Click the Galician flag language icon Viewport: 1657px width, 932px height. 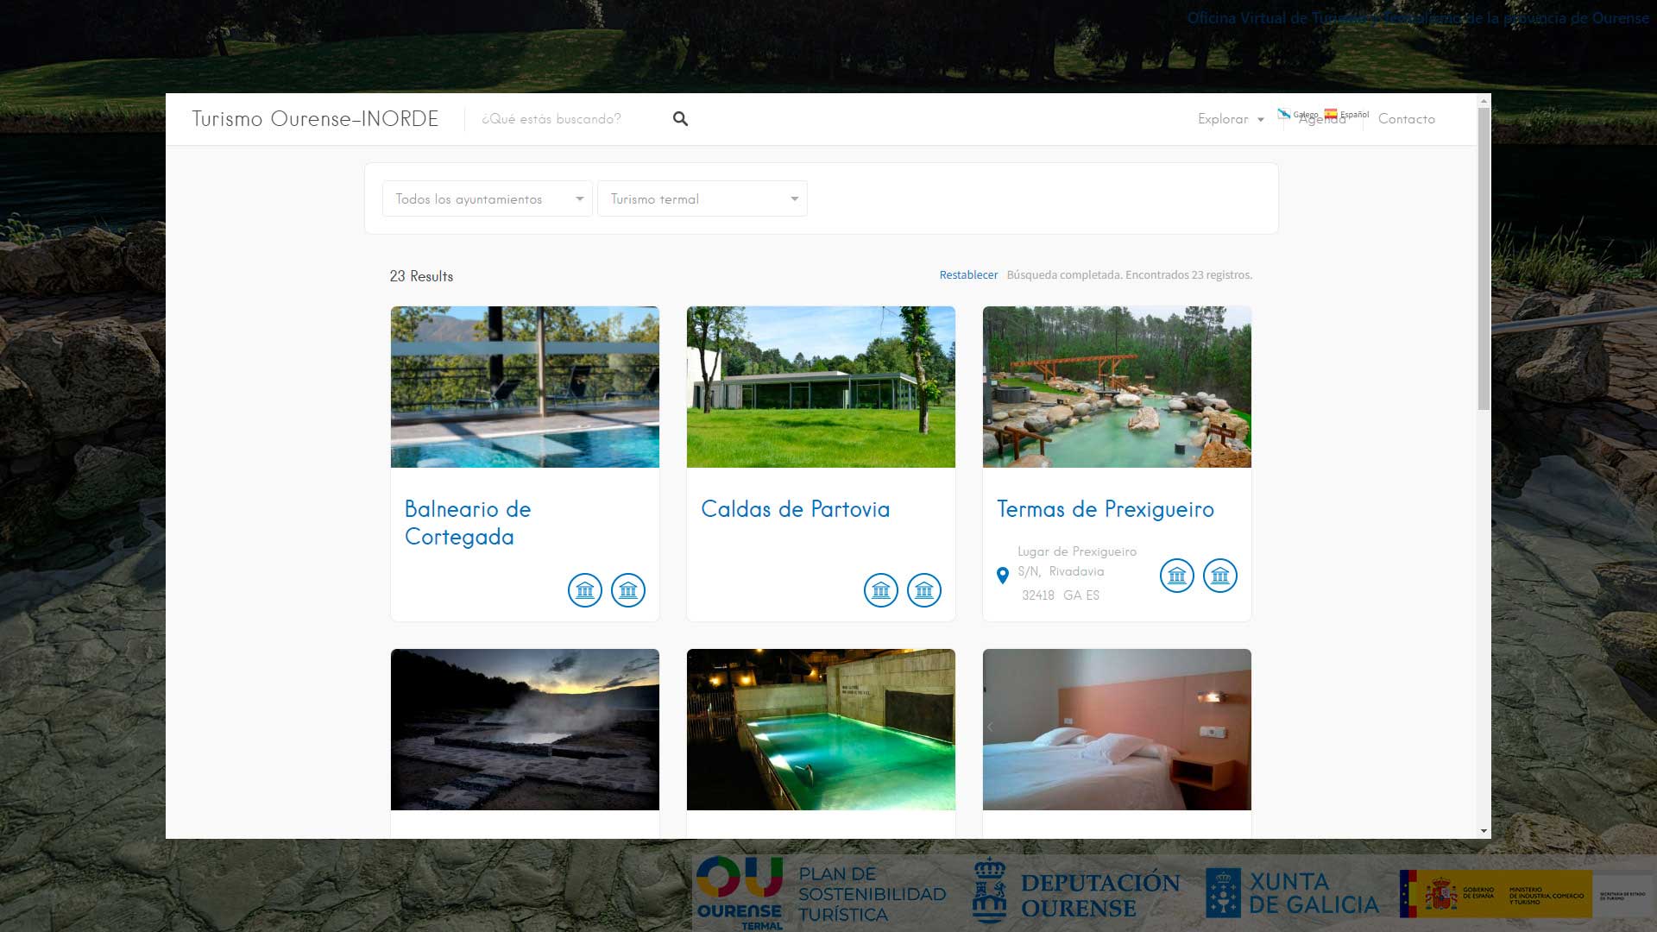pyautogui.click(x=1284, y=114)
